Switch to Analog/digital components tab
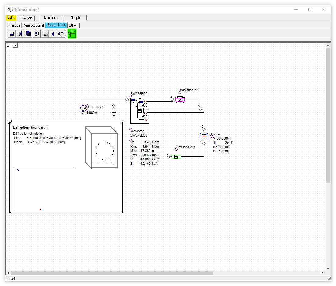This screenshot has width=336, height=286. [x=34, y=25]
